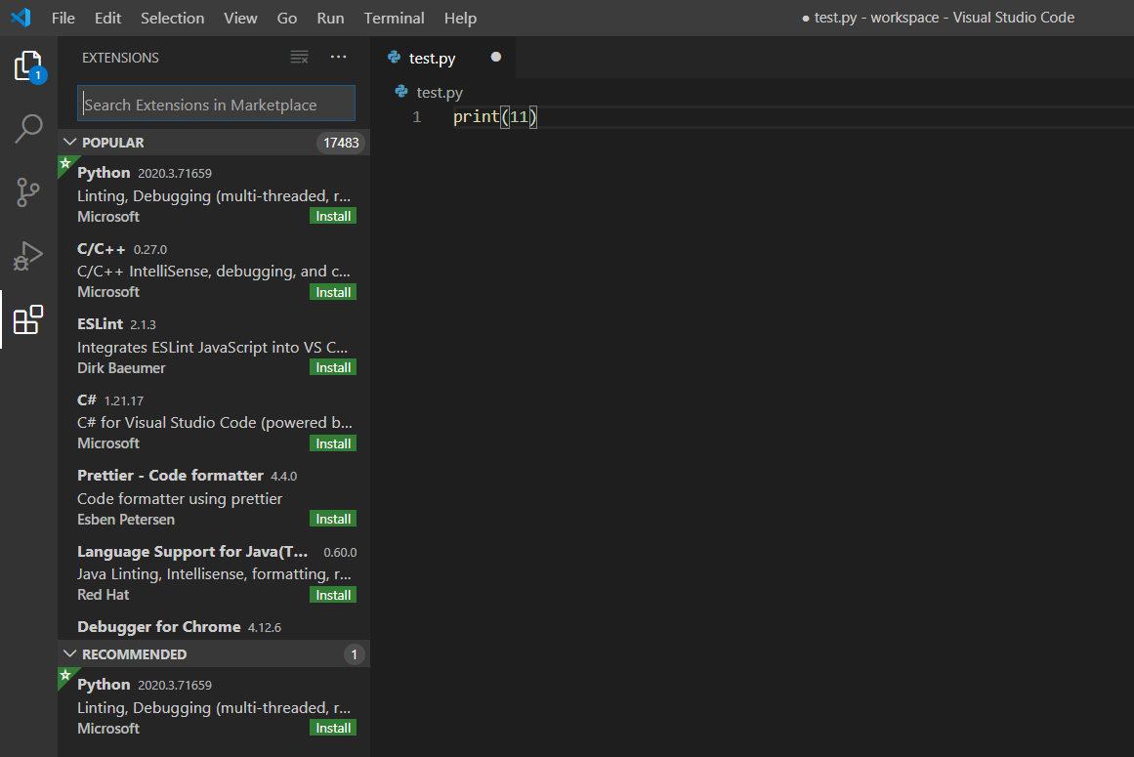Install the popular Python extension
Image resolution: width=1134 pixels, height=757 pixels.
coord(333,216)
